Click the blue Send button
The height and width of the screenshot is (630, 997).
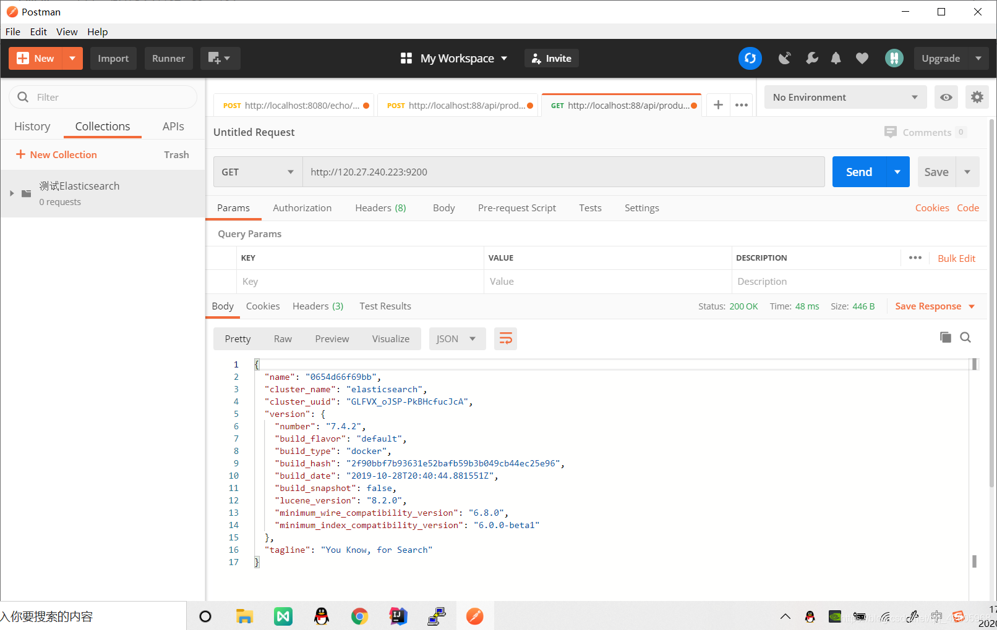point(859,172)
